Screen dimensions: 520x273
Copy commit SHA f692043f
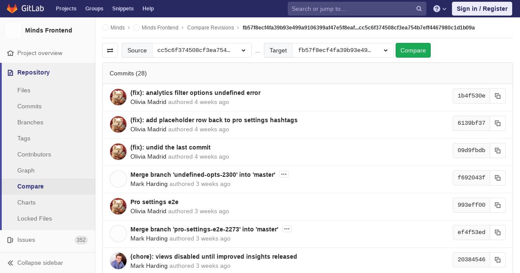pos(497,178)
